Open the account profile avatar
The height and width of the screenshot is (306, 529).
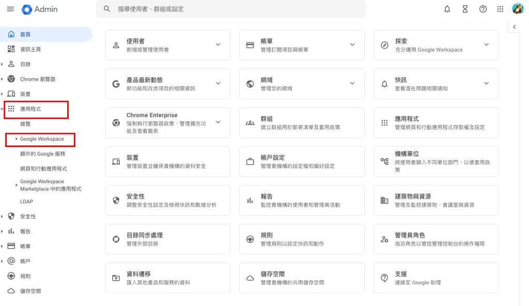(518, 9)
